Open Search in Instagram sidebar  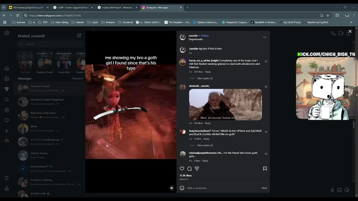pos(7,100)
